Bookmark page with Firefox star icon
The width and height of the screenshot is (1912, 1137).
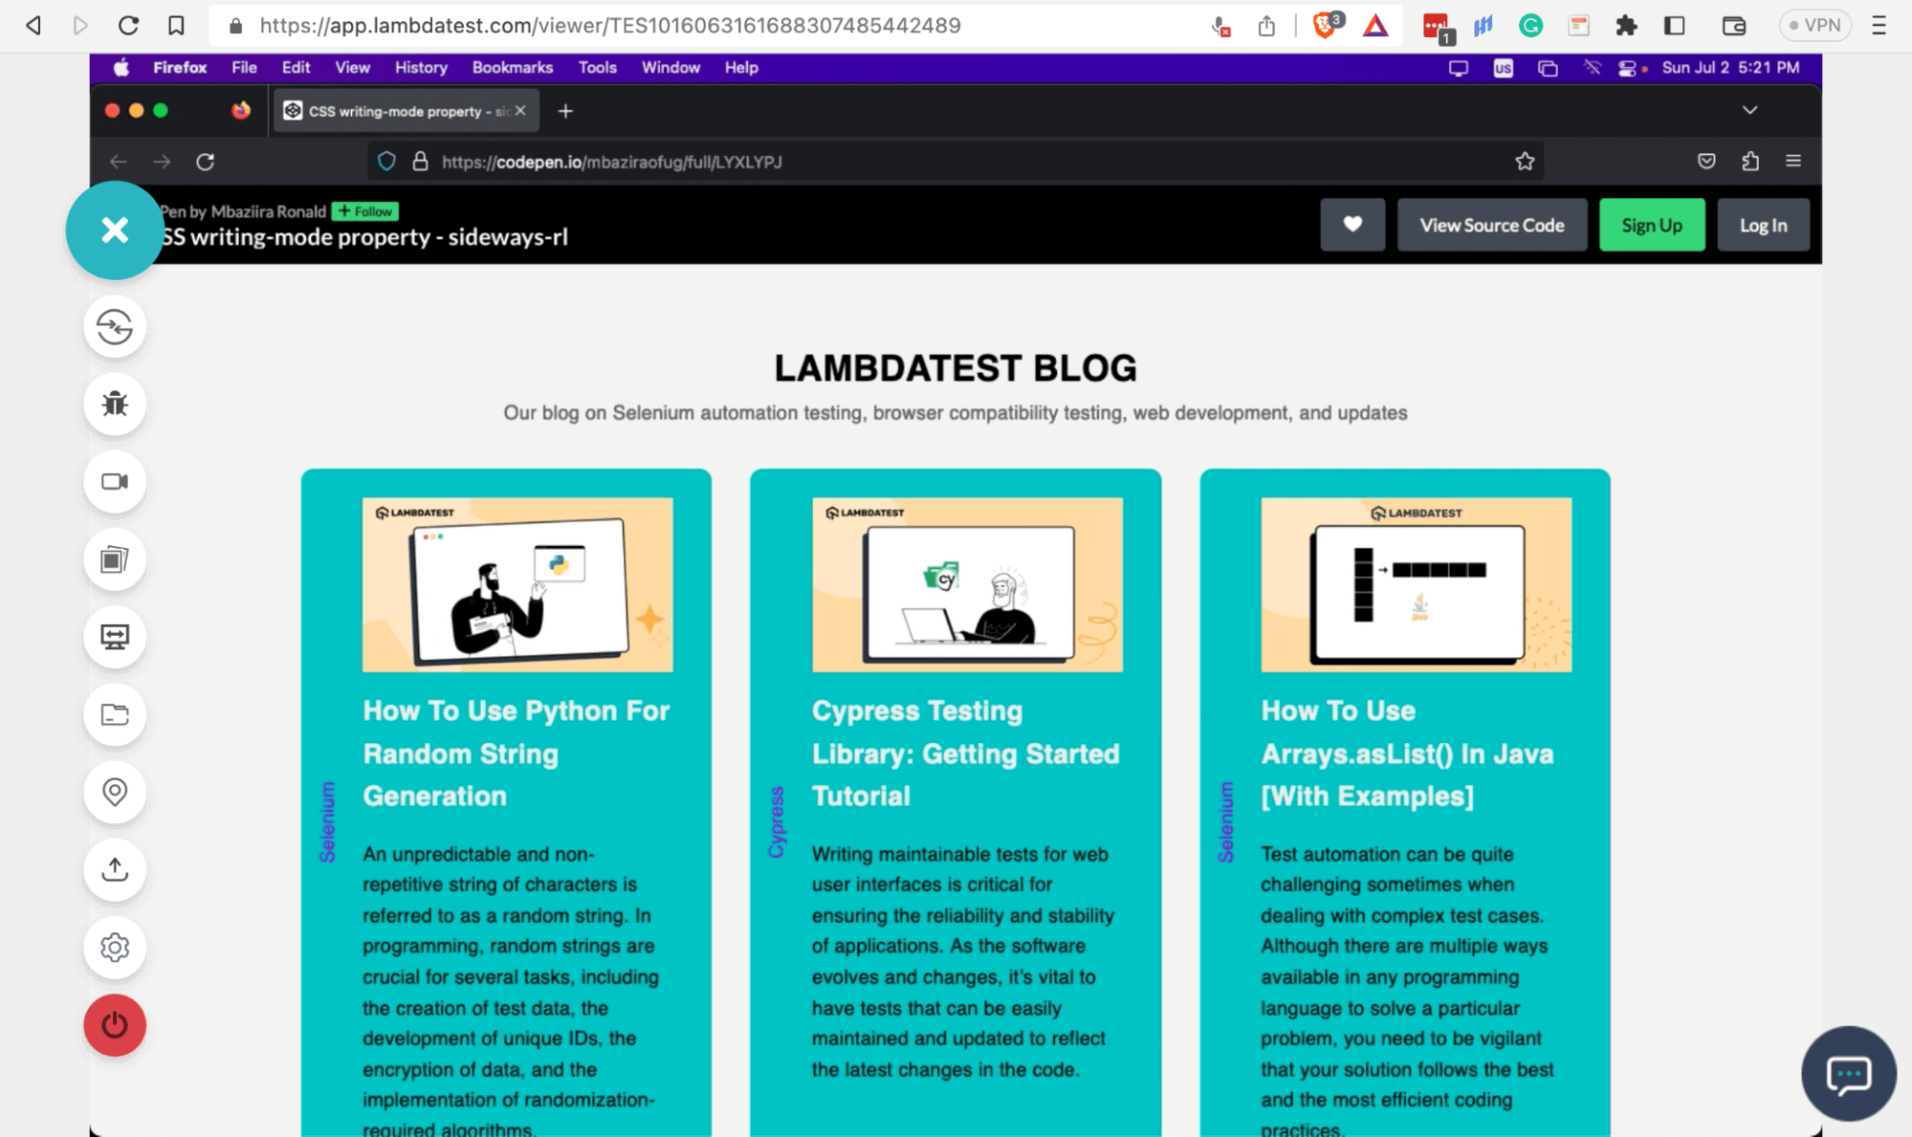(x=1525, y=162)
